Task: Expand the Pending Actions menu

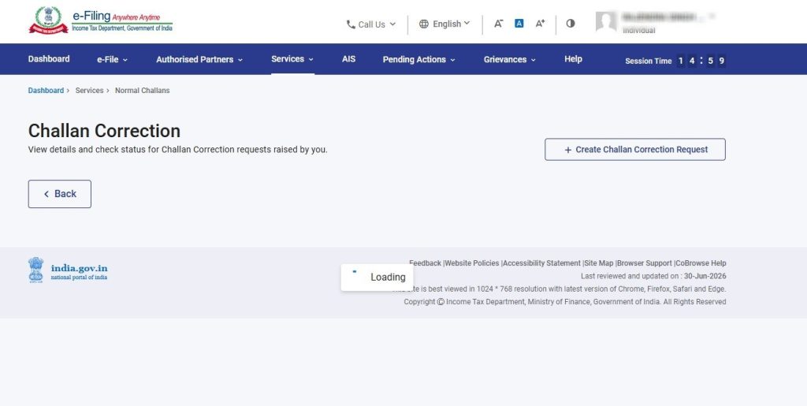Action: click(419, 60)
